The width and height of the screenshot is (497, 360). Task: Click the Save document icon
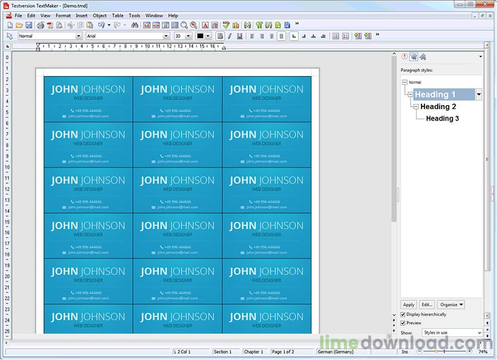tap(28, 25)
